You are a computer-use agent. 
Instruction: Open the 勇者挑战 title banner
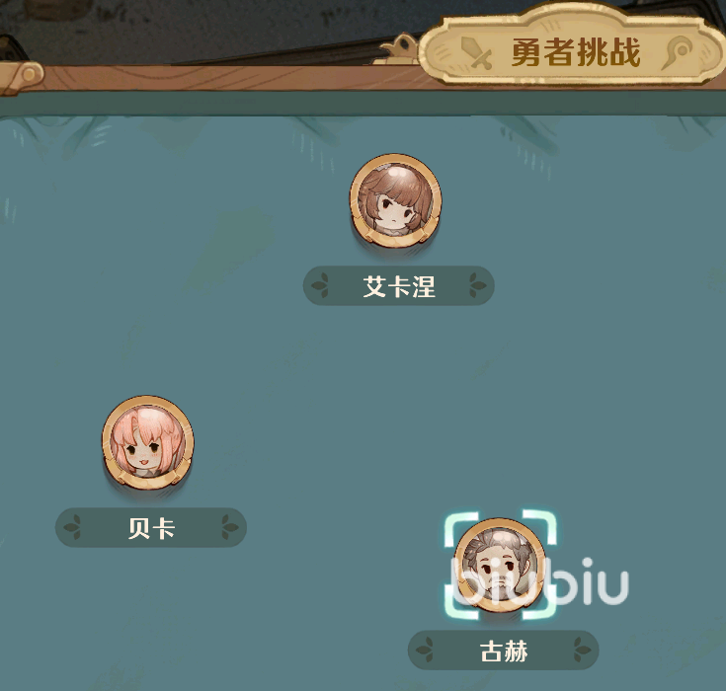[x=572, y=47]
